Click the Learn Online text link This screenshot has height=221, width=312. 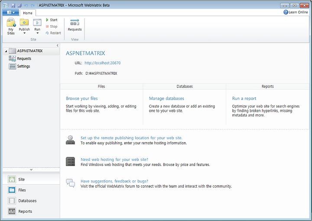click(x=298, y=12)
